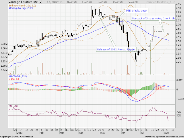Click the RSI (14d) panel label
The width and height of the screenshot is (184, 138).
point(14,106)
